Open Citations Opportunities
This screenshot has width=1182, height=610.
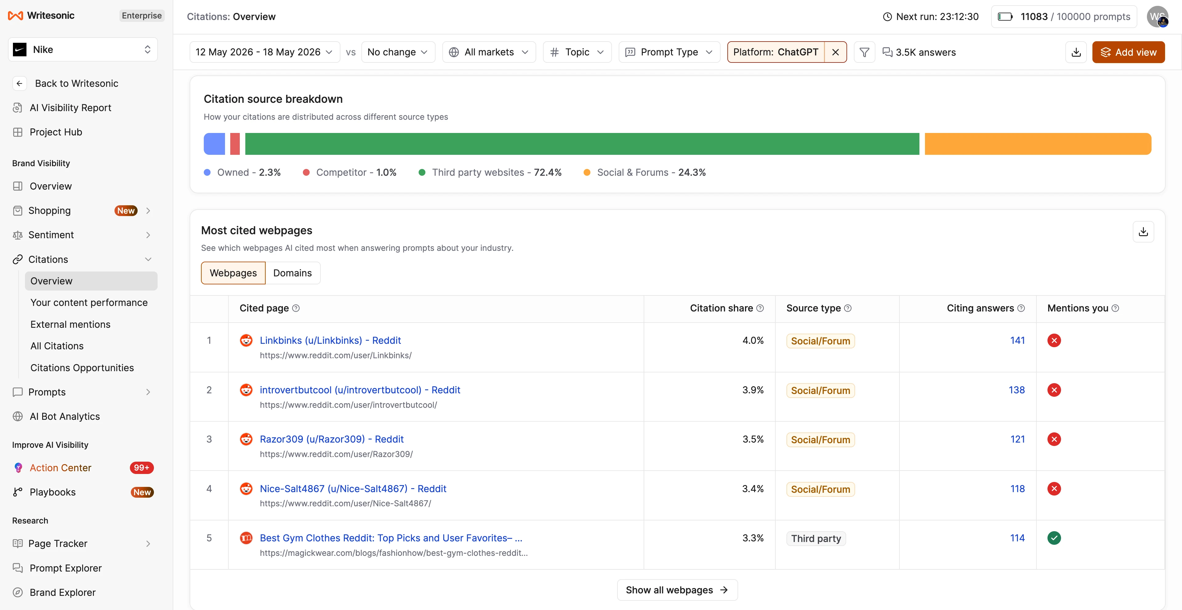click(82, 368)
